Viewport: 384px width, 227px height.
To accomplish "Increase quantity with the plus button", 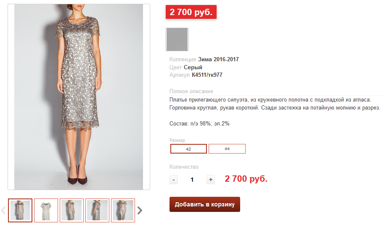I will pyautogui.click(x=211, y=180).
